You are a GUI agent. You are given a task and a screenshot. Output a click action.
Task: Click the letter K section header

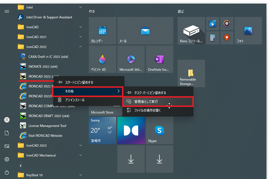21,166
